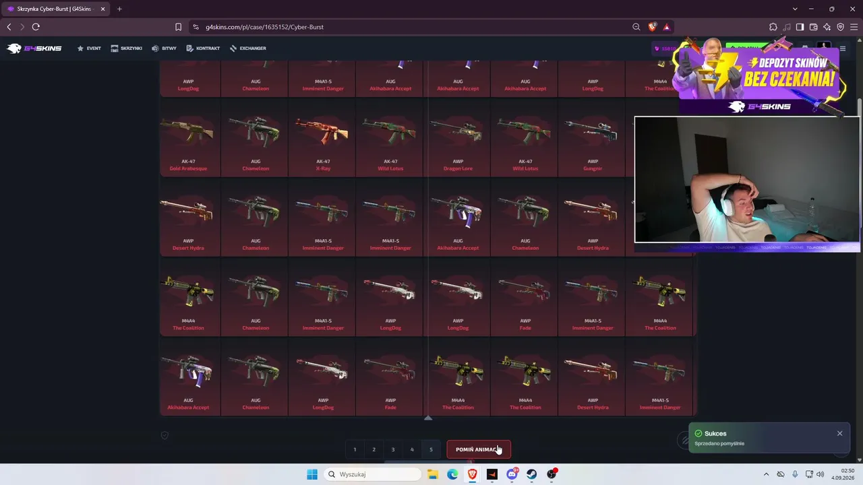The image size is (863, 485).
Task: Open the Brave VPN shield icon
Action: point(840,27)
